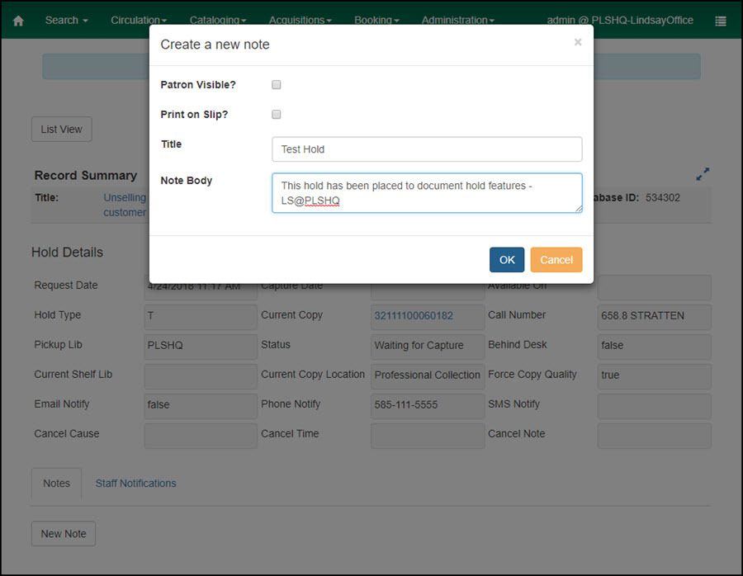Close the Create a new note dialog
This screenshot has height=576, width=743.
point(578,42)
